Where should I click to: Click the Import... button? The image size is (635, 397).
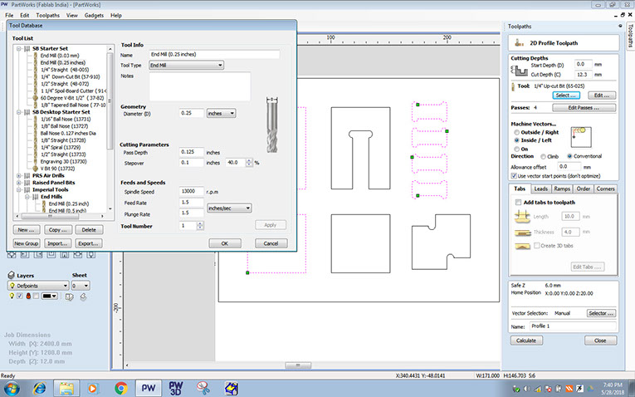[x=57, y=243]
